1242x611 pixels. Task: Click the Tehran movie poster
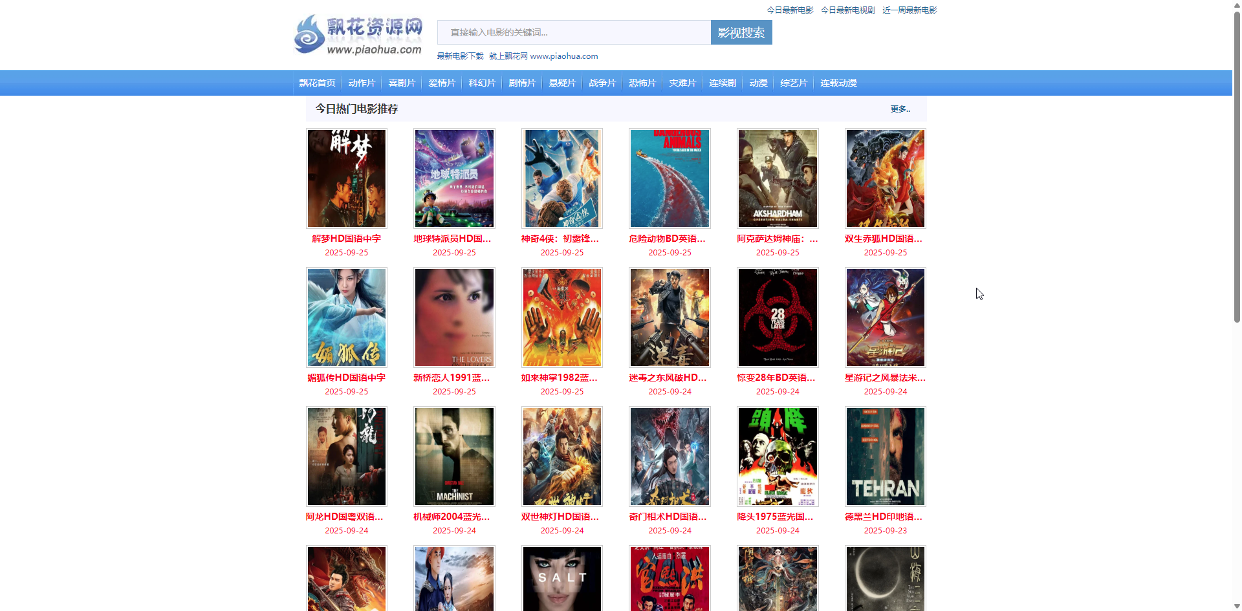[885, 456]
